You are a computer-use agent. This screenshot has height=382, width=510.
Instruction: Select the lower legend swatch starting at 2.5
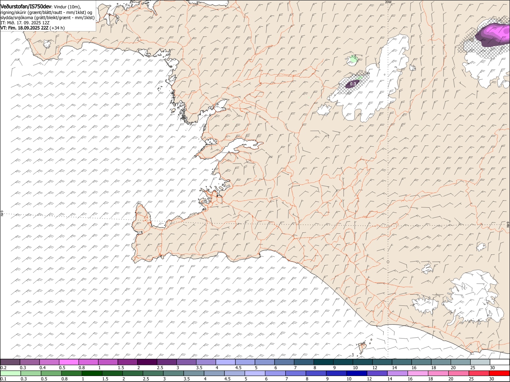153,373
